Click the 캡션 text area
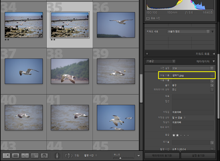220x161 pixels. pos(193,105)
